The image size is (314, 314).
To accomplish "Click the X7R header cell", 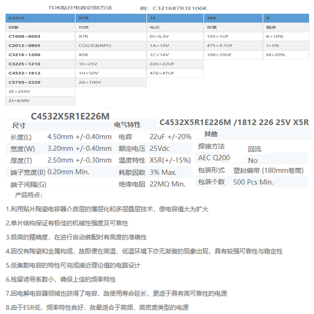I will [x=111, y=18].
